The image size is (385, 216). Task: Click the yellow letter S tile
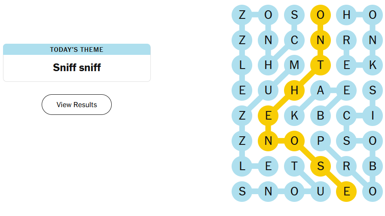click(320, 166)
